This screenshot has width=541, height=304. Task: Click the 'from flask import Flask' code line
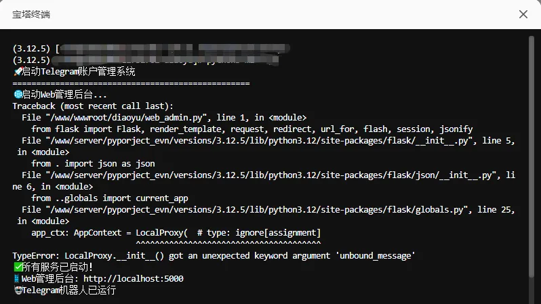[x=252, y=129]
